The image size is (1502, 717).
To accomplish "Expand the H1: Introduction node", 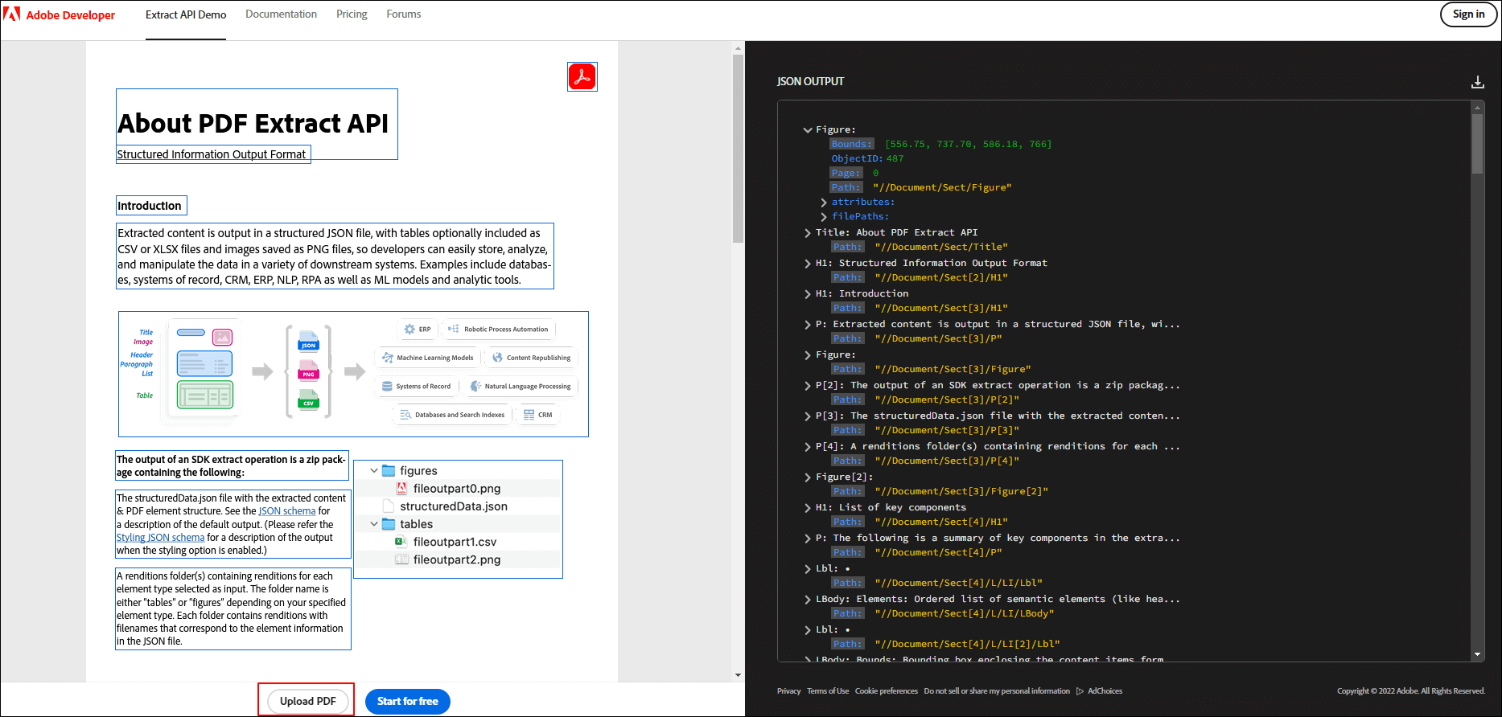I will pyautogui.click(x=808, y=294).
